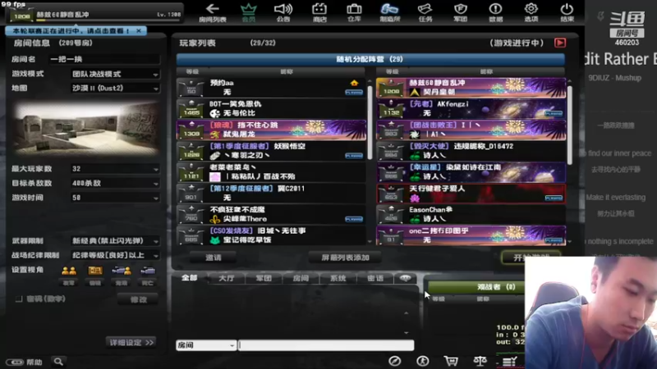Screen dimensions: 657x369
Task: Click chat log scroll-down arrow
Action: coord(406,333)
